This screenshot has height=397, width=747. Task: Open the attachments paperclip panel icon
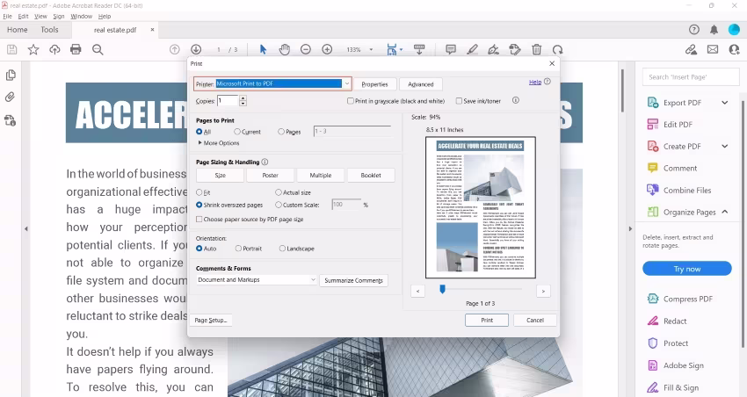click(x=11, y=97)
